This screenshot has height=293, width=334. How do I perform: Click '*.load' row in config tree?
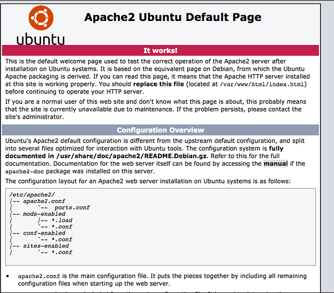pyautogui.click(x=62, y=220)
